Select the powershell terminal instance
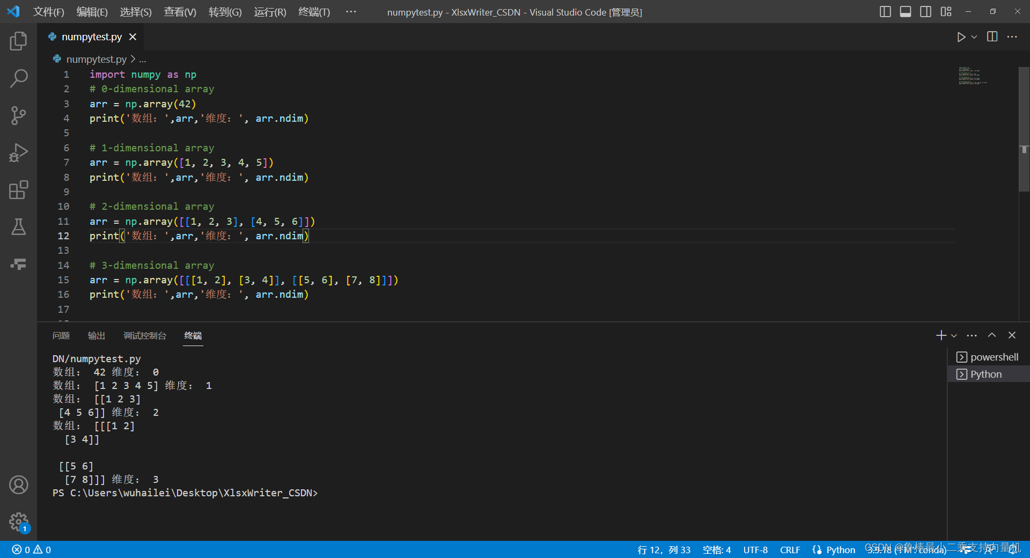This screenshot has width=1030, height=558. [989, 357]
